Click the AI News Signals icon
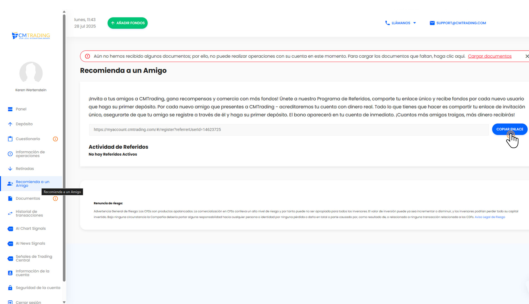The height and width of the screenshot is (304, 529). [x=10, y=244]
